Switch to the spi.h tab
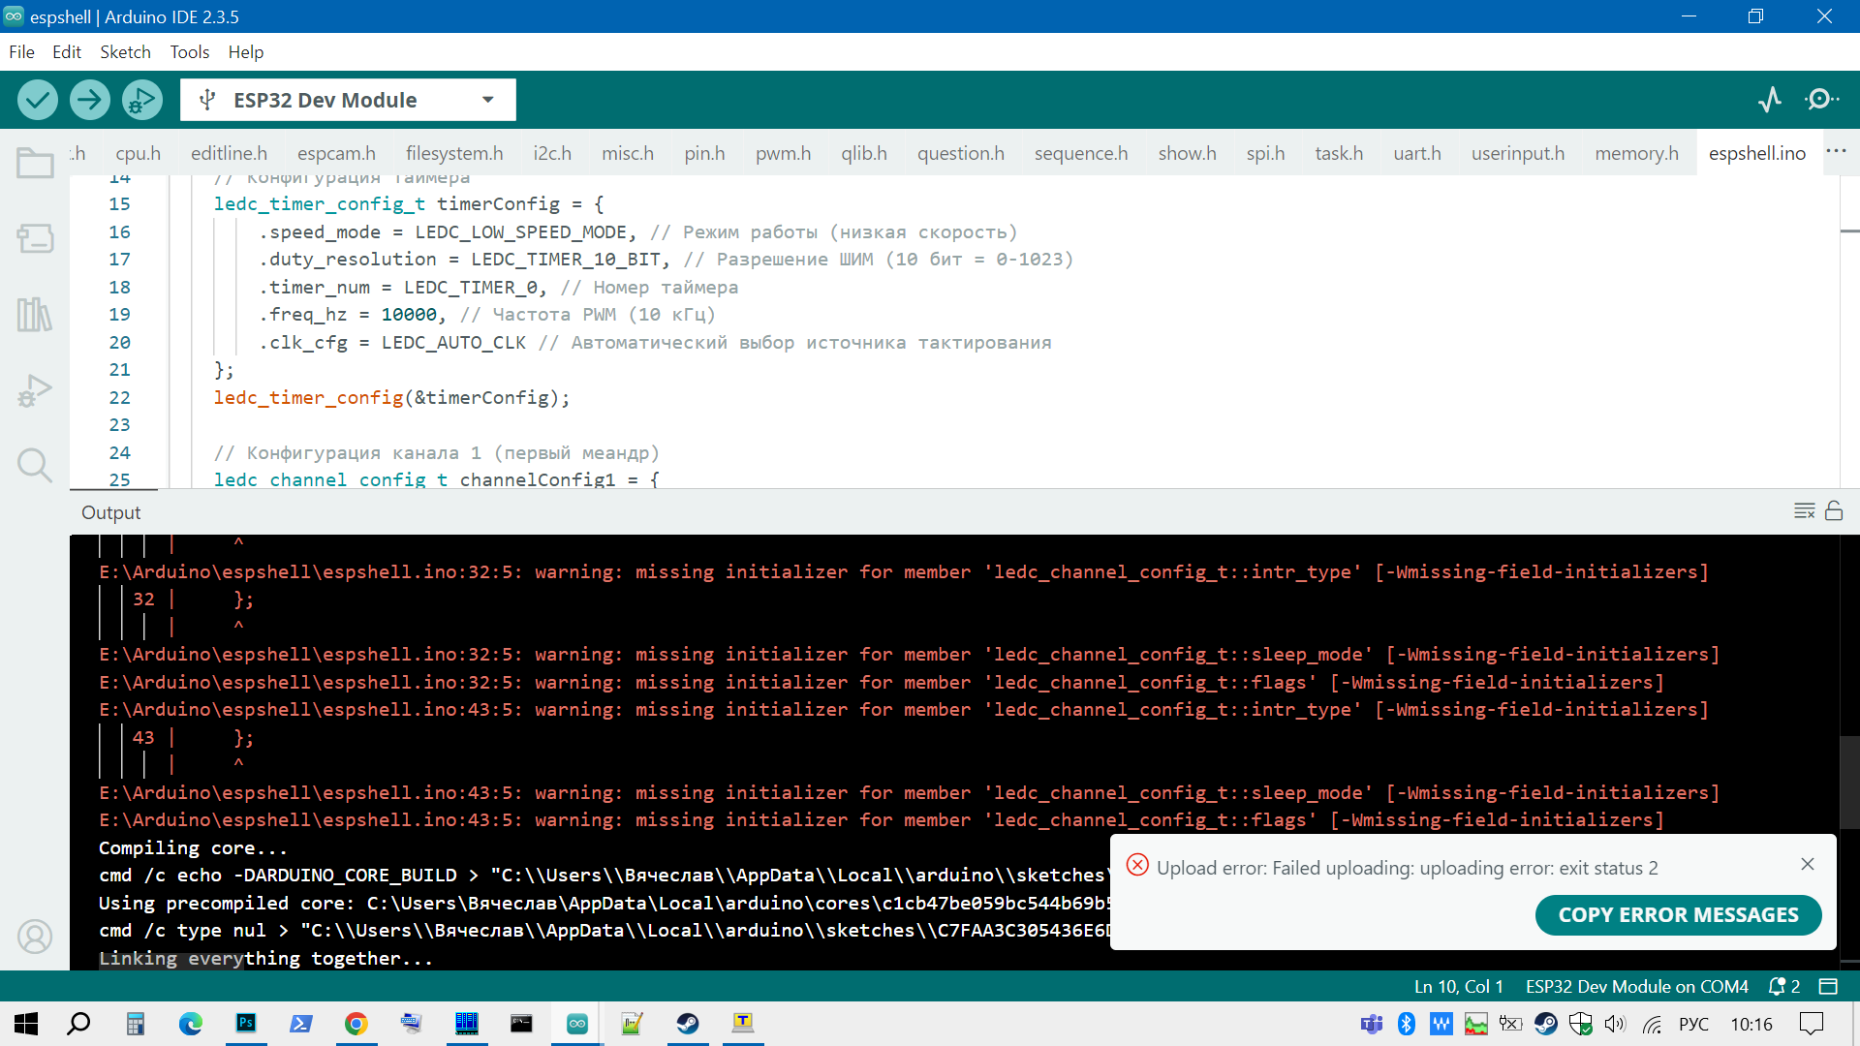 click(1266, 153)
